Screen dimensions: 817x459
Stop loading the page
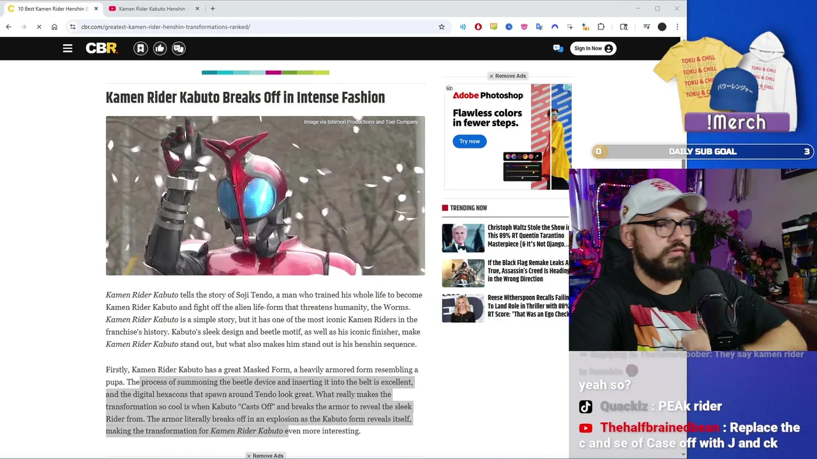(x=39, y=27)
